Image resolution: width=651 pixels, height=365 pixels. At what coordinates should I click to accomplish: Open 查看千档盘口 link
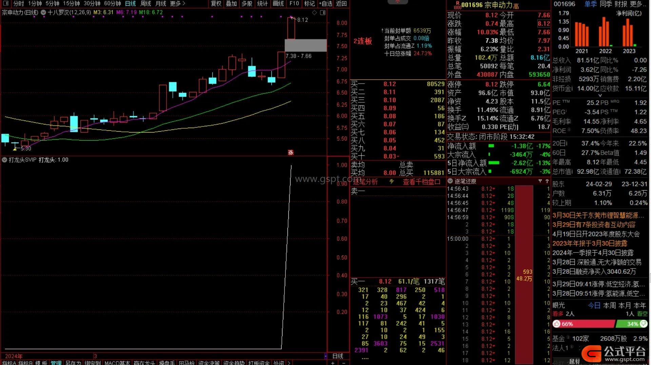tap(421, 182)
